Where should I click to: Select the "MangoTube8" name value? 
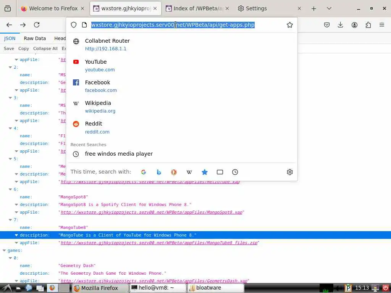click(73, 227)
